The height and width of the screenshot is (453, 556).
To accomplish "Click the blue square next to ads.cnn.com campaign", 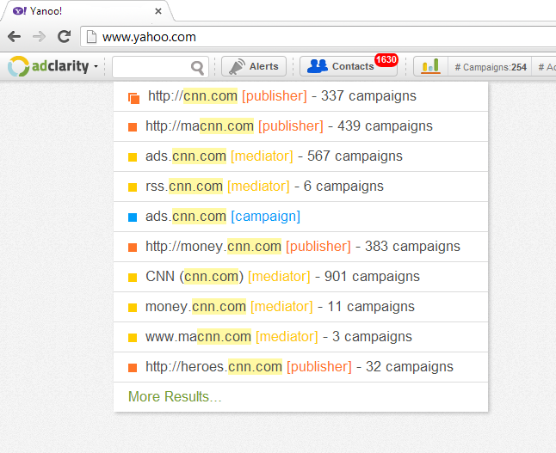I will (x=133, y=217).
